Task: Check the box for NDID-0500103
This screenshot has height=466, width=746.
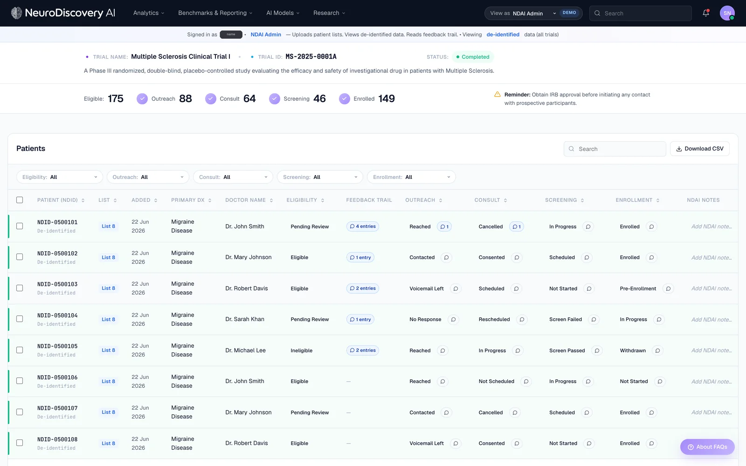Action: [x=20, y=288]
